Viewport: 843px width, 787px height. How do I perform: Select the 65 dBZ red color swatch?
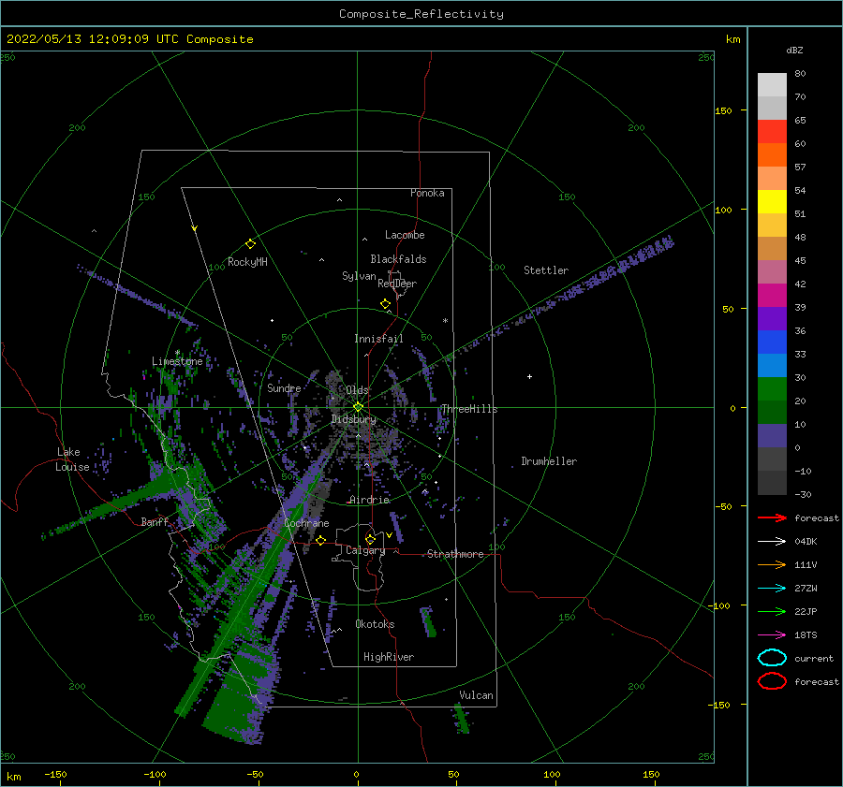point(772,132)
